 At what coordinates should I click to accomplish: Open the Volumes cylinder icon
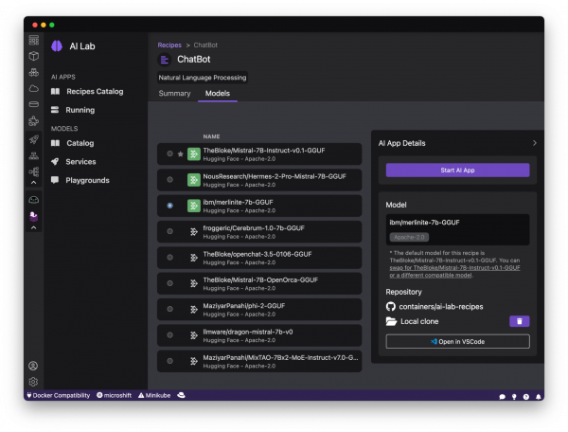pos(34,104)
